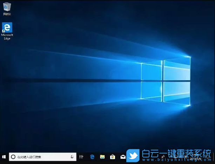Open Microsoft Store from the taskbar
The width and height of the screenshot is (215, 164).
[113, 157]
